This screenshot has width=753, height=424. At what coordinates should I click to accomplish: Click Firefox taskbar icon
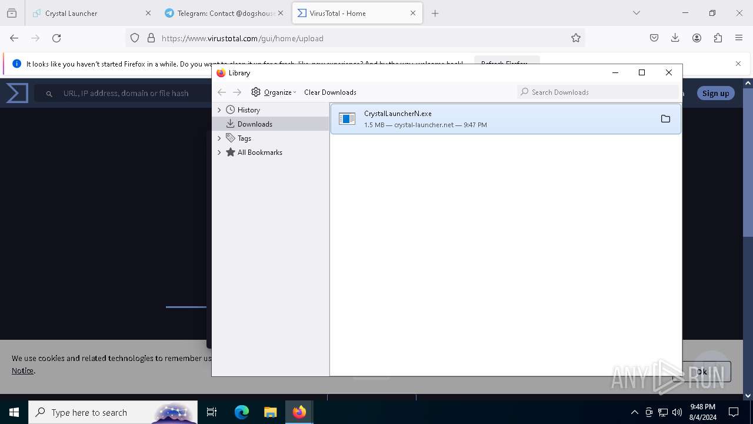pyautogui.click(x=299, y=412)
